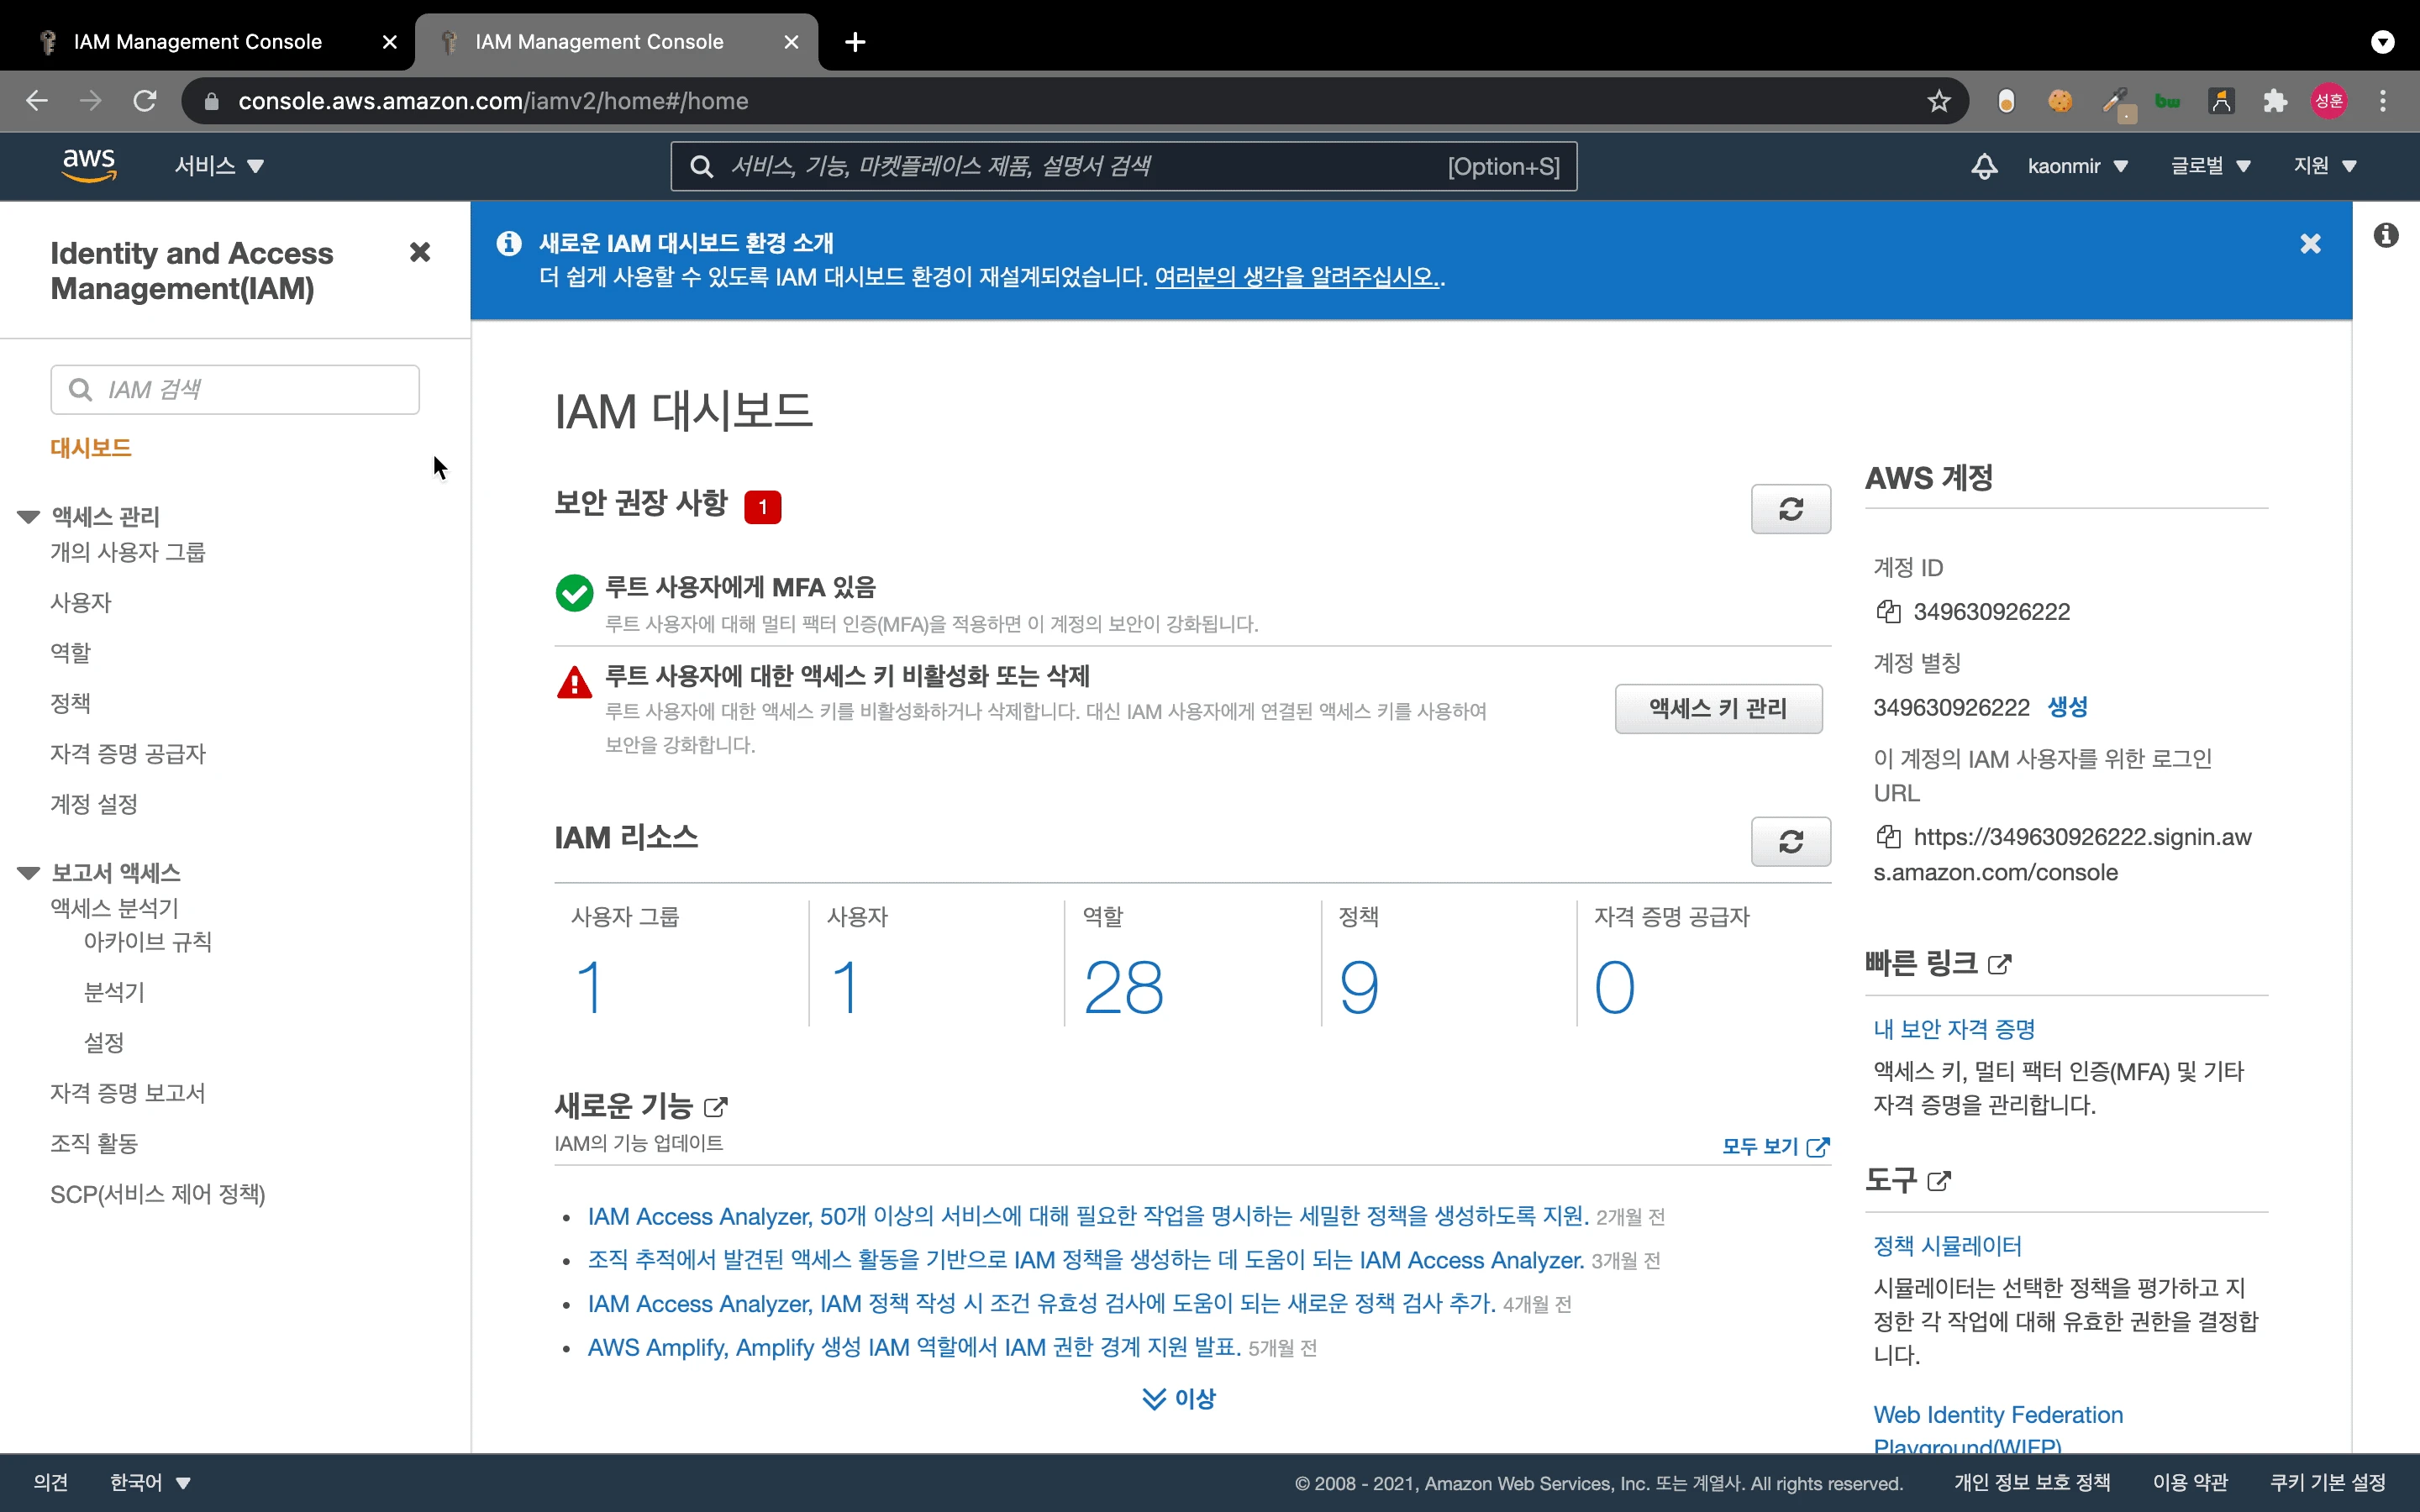Click 생성 to create account alias
2420x1512 pixels.
coord(2067,707)
